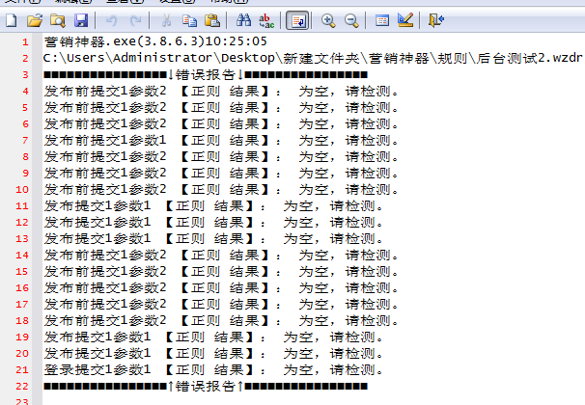
Task: Click line number 19 in the margin
Action: point(22,337)
